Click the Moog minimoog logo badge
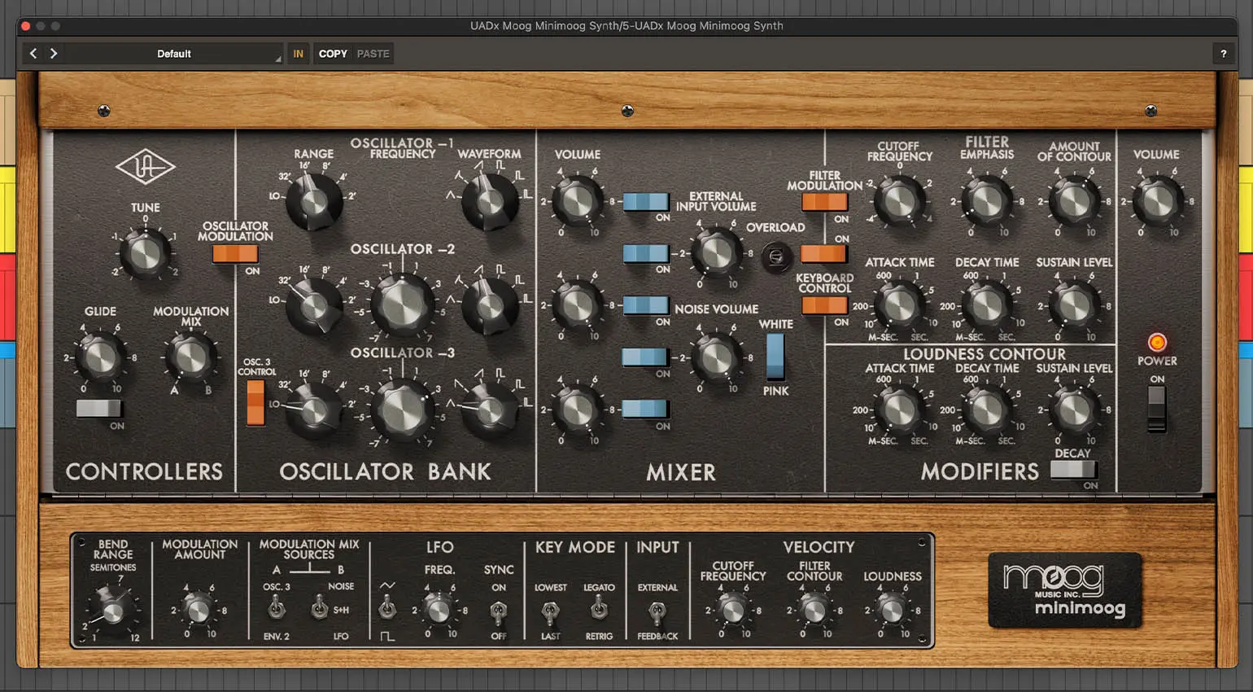The image size is (1253, 692). click(x=1065, y=589)
